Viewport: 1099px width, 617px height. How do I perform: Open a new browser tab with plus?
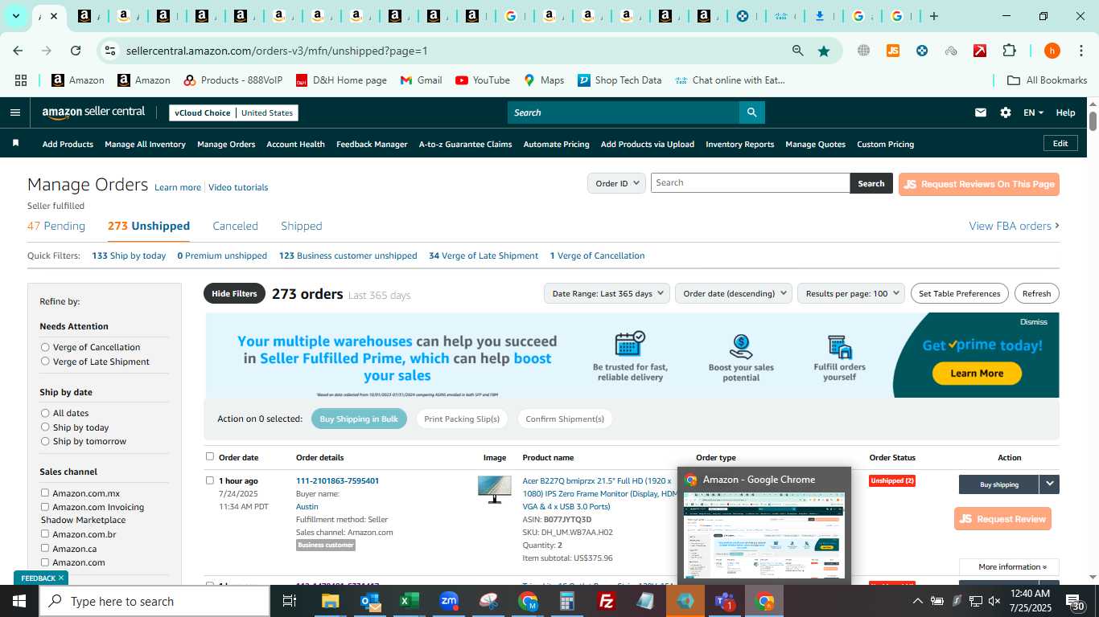[x=934, y=16]
